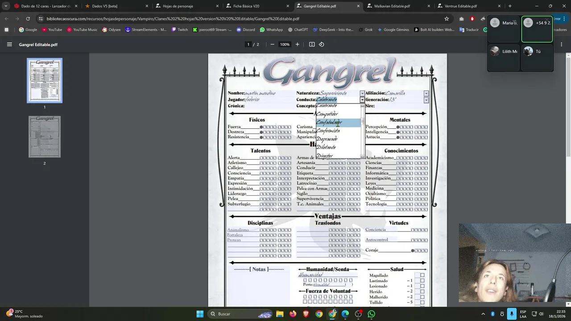The height and width of the screenshot is (321, 571).
Task: Open Firefox from taskbar
Action: [293, 314]
